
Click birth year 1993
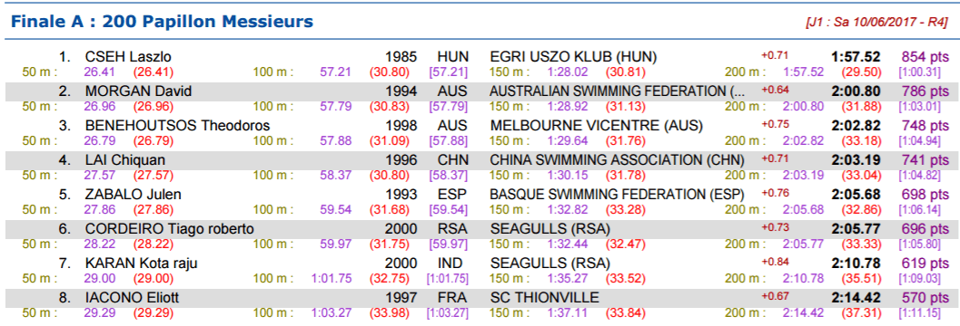401,195
